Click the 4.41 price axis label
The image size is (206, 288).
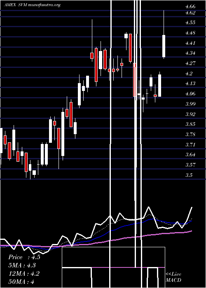(190, 43)
